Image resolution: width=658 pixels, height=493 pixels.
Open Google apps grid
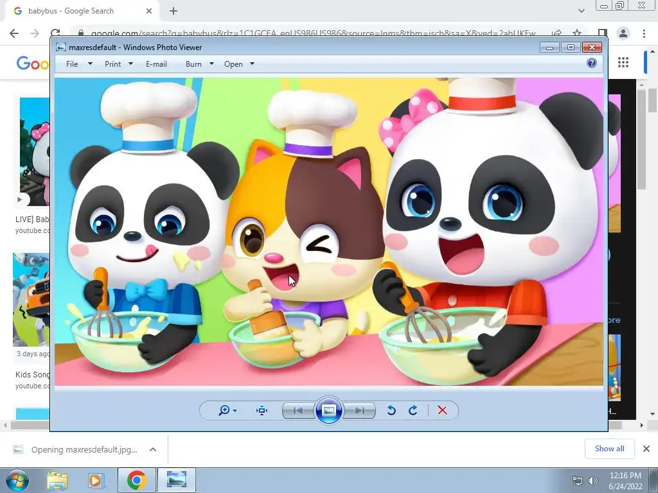coord(623,62)
